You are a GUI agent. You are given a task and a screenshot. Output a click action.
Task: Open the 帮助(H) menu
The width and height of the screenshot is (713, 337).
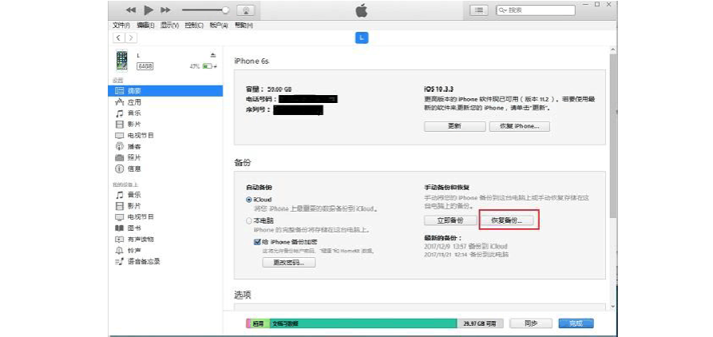click(244, 26)
